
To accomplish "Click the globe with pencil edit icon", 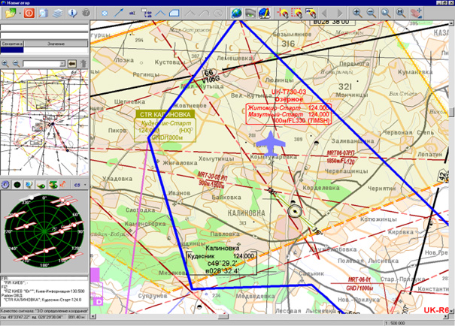I will (x=265, y=13).
